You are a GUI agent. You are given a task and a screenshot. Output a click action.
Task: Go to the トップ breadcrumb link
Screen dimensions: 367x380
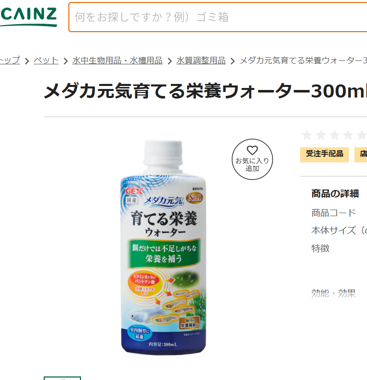(10, 60)
